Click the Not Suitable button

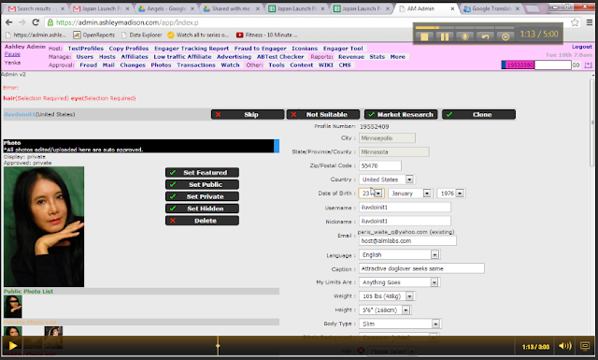click(323, 114)
